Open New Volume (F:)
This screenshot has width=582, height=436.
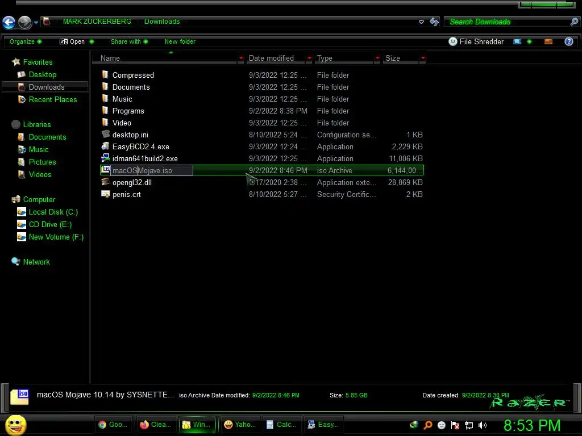point(56,237)
